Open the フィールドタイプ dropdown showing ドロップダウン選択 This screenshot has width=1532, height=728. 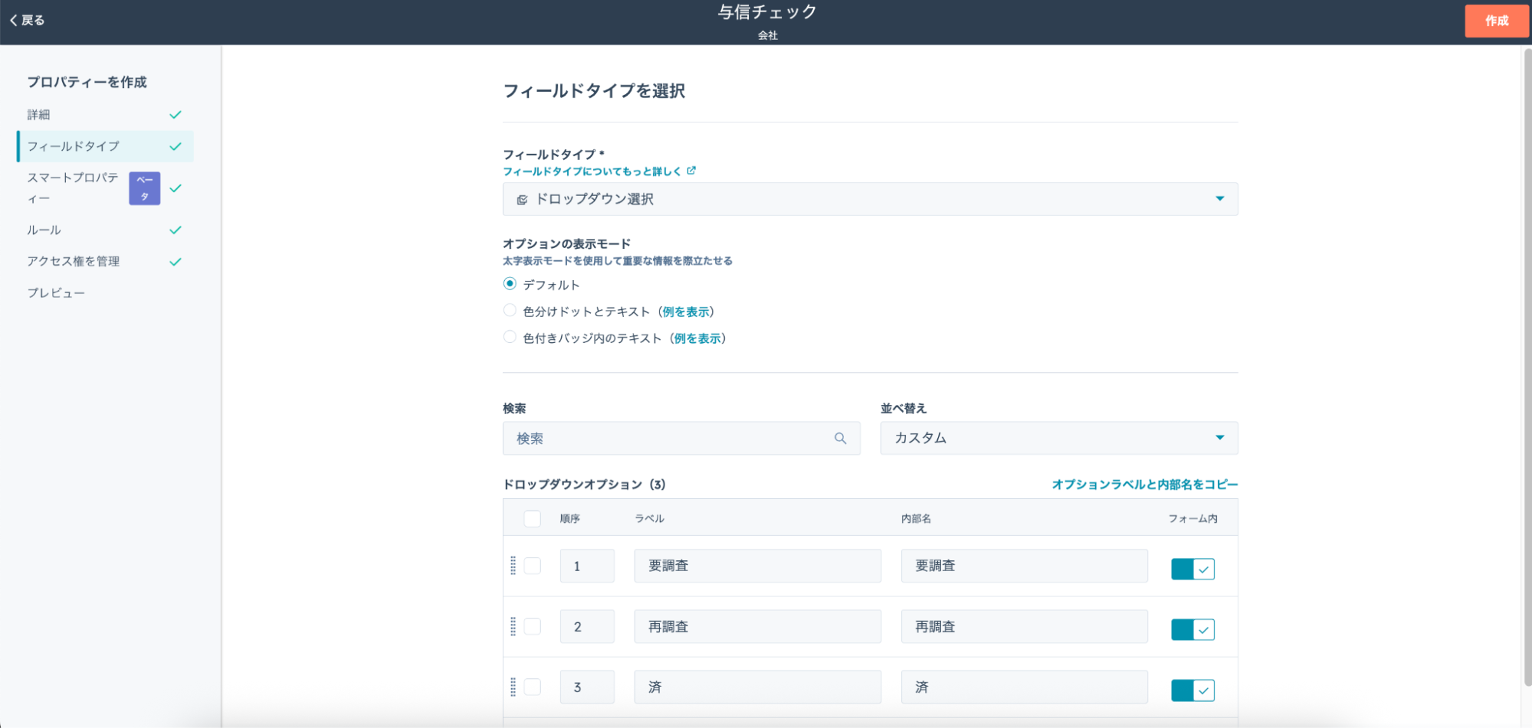tap(869, 199)
